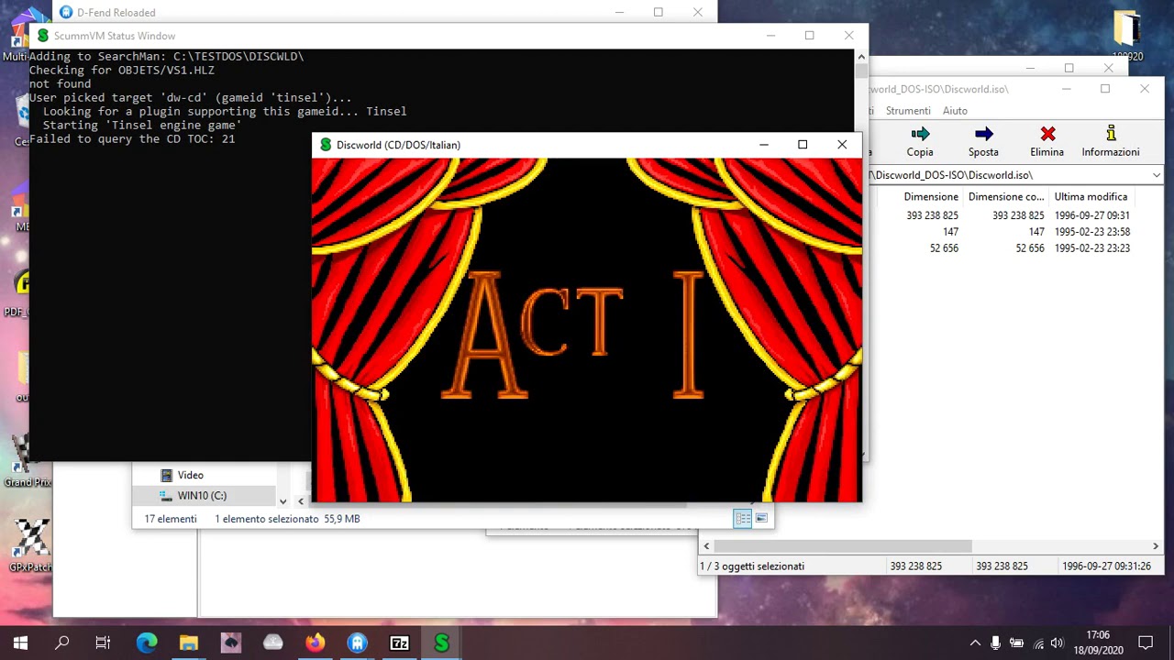Click the microphone tray icon
This screenshot has width=1174, height=660.
995,643
